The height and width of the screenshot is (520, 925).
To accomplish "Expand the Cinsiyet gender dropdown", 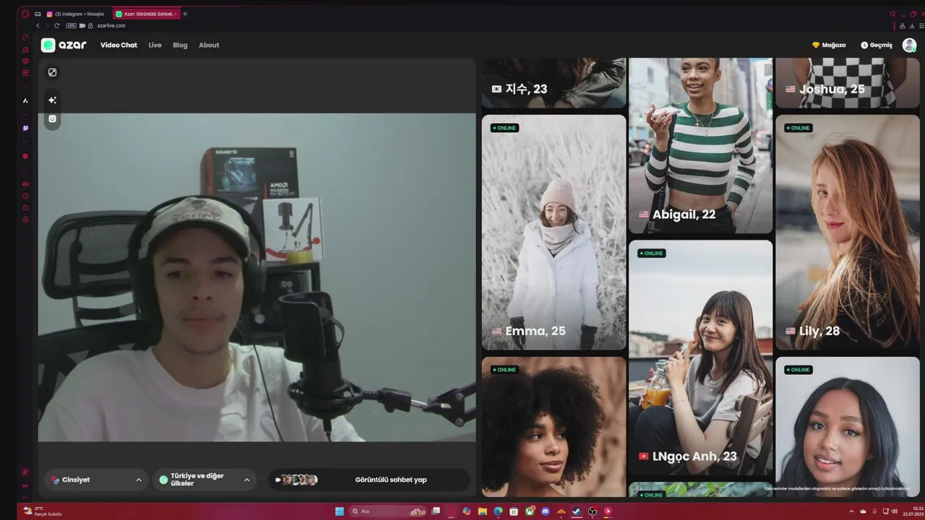I will pyautogui.click(x=96, y=480).
